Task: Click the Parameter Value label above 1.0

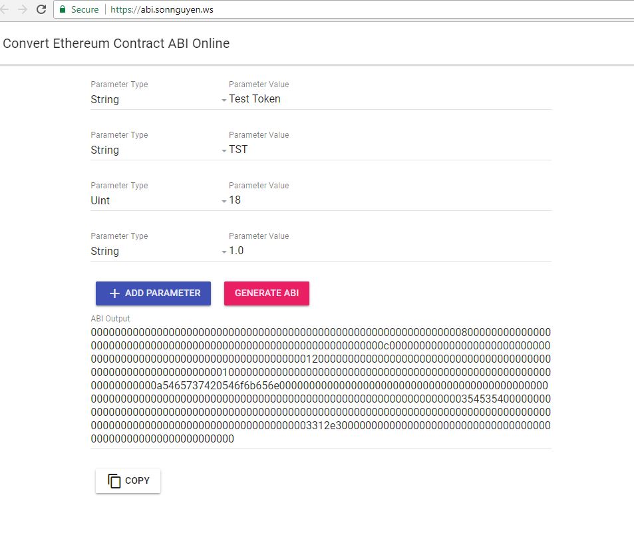Action: pos(259,236)
